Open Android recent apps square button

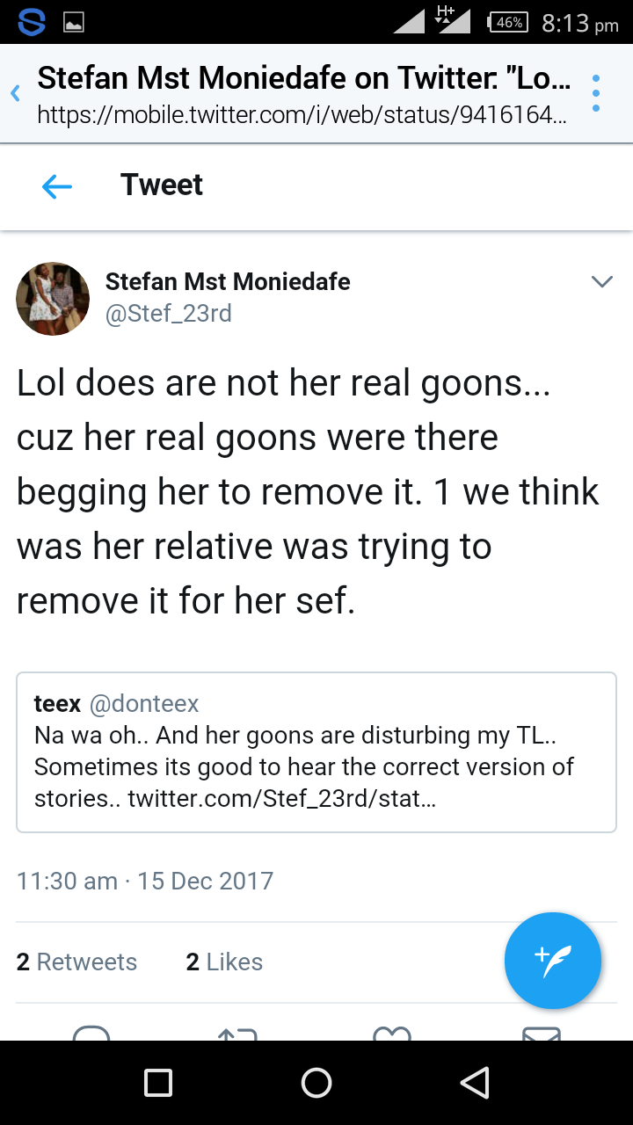tap(158, 1083)
